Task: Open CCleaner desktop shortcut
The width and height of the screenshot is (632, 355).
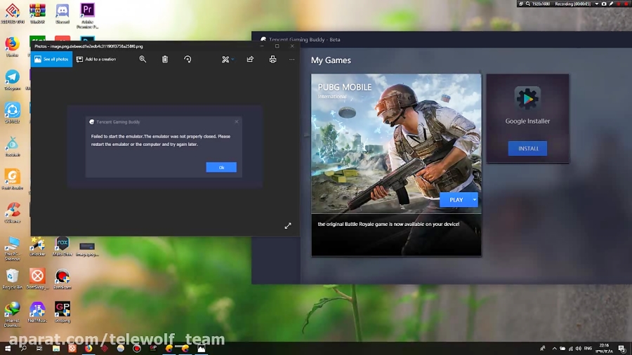Action: [12, 213]
